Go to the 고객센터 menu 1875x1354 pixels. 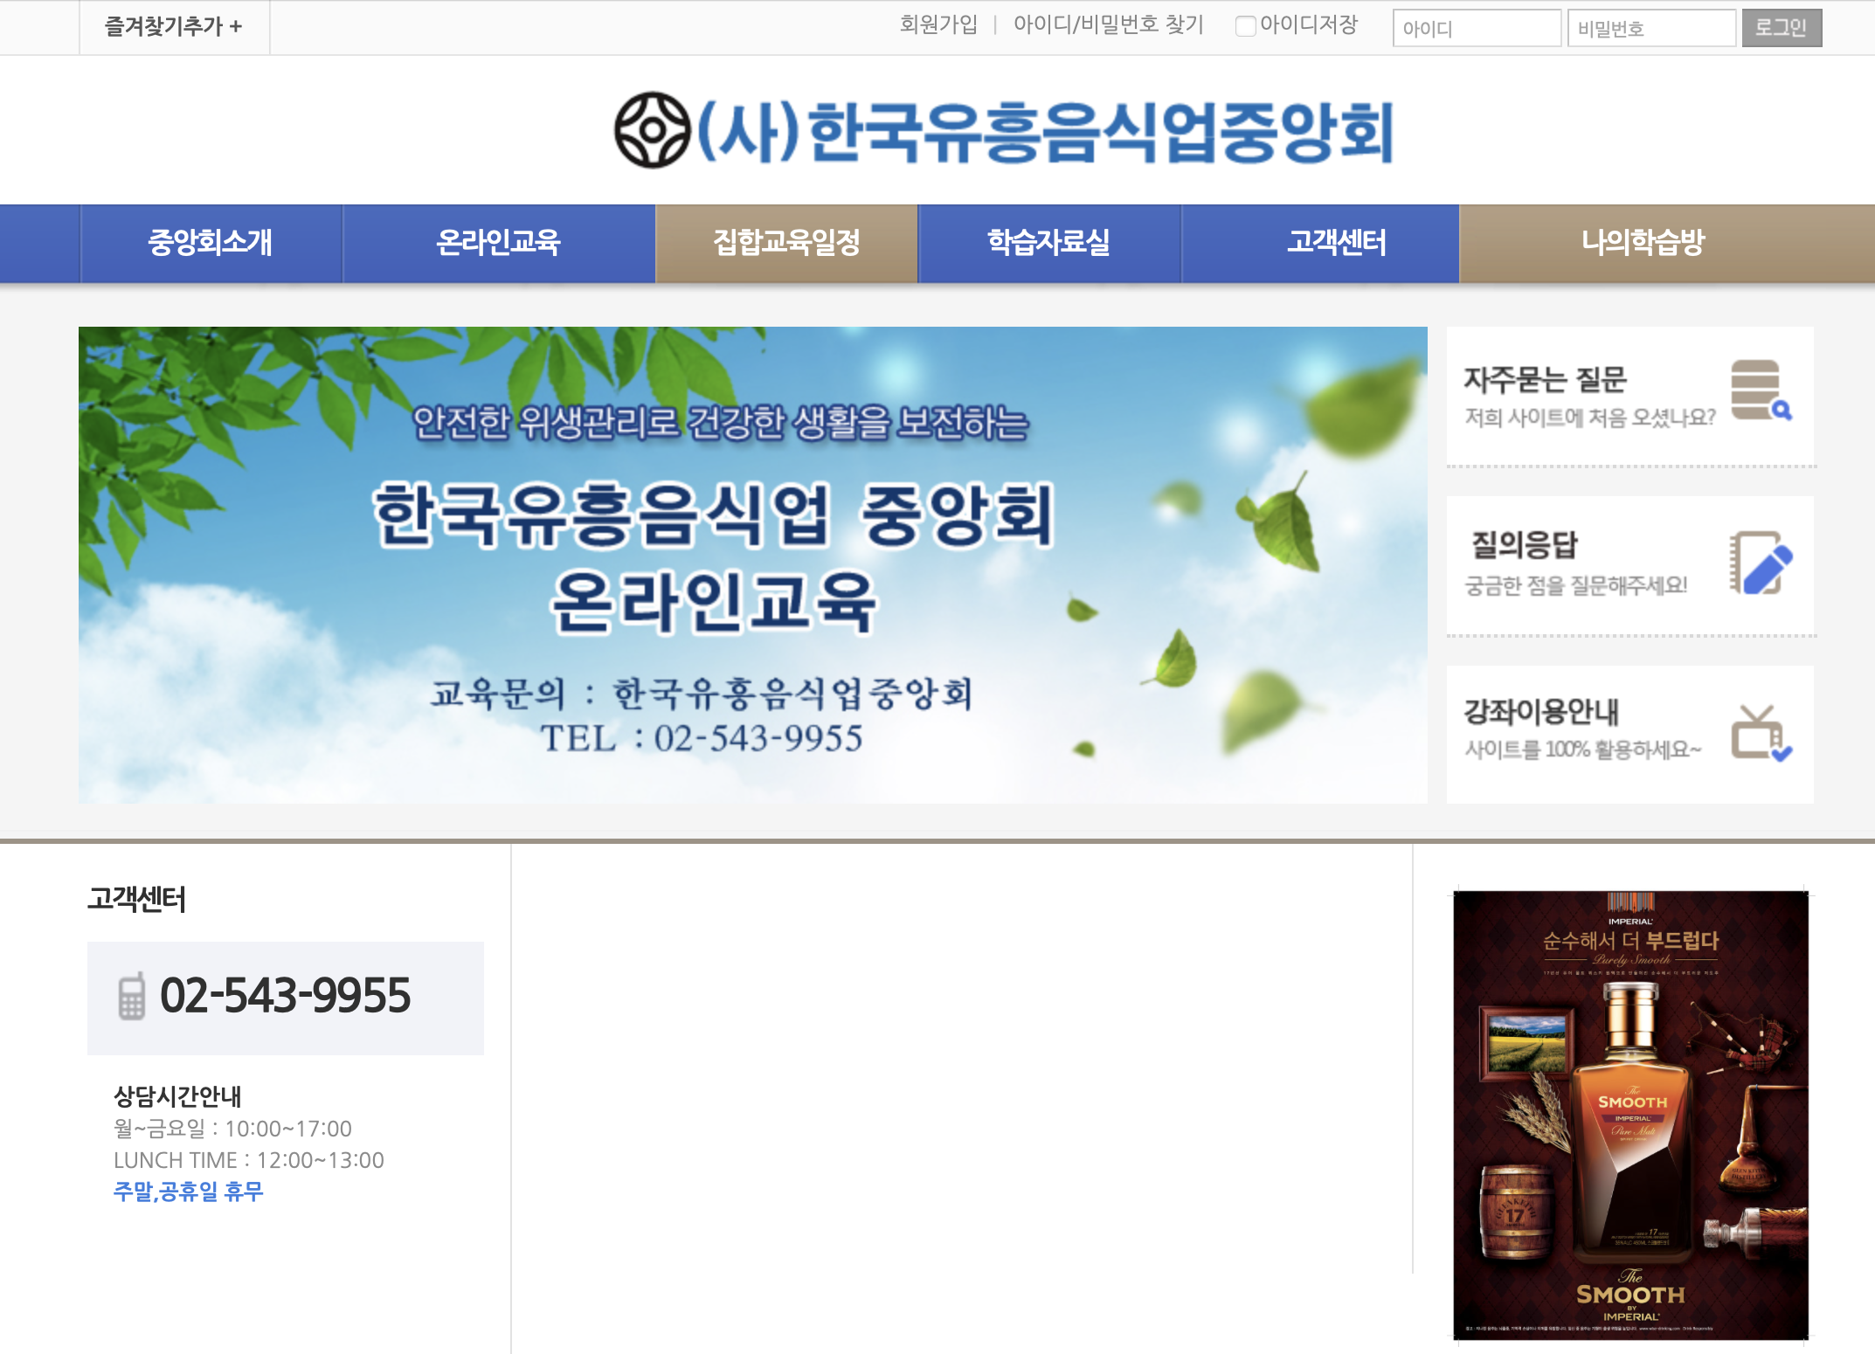click(x=1336, y=243)
